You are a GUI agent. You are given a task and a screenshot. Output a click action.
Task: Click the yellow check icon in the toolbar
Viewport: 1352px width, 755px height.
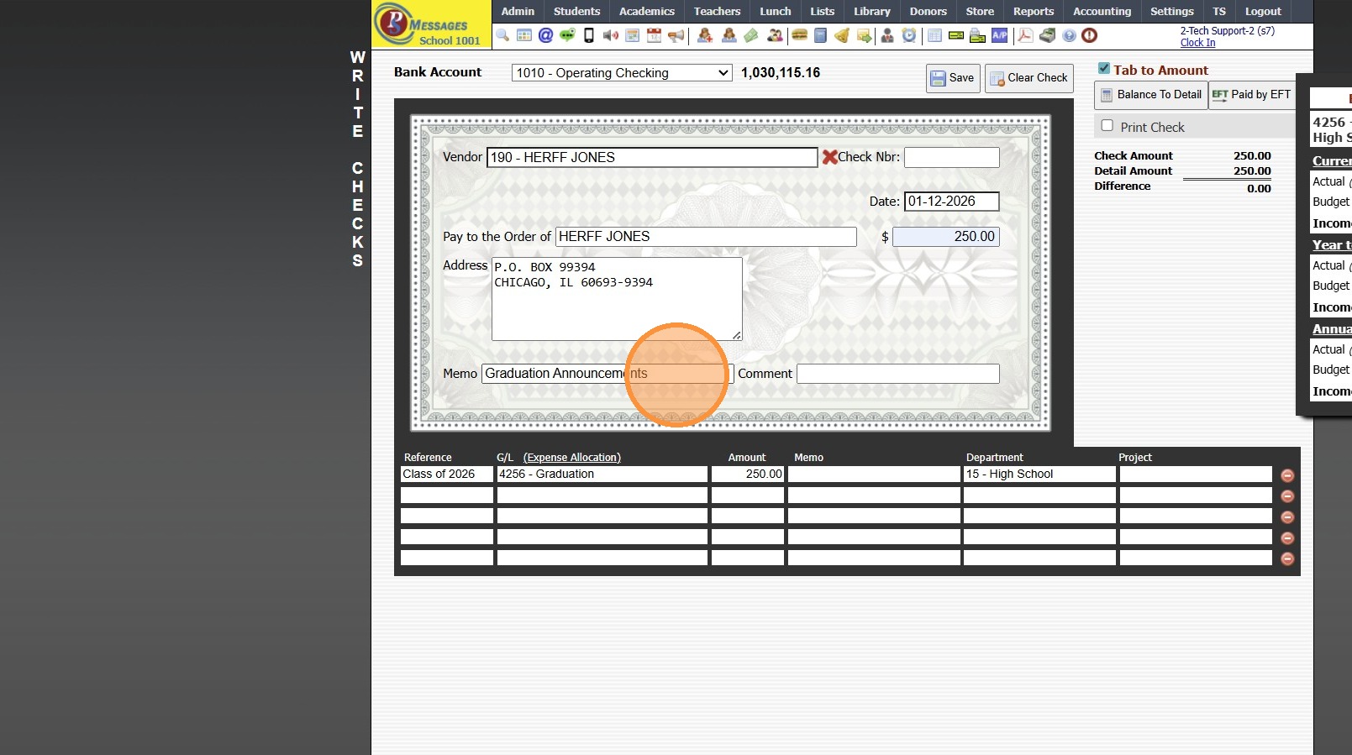[956, 35]
